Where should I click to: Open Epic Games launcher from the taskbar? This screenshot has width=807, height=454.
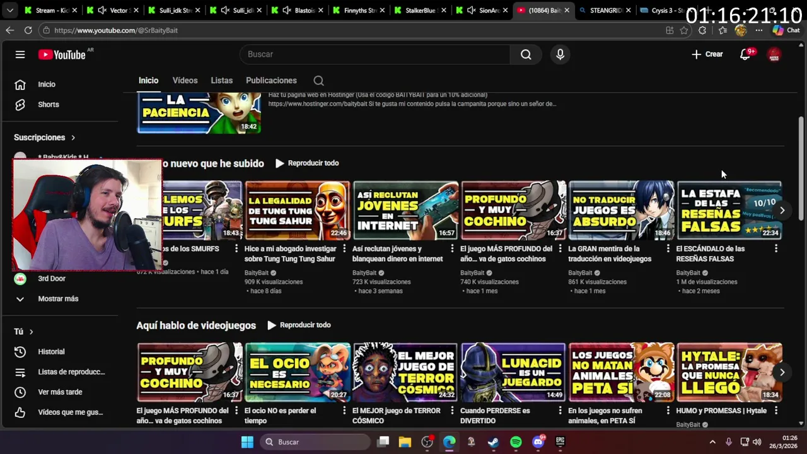(x=560, y=442)
